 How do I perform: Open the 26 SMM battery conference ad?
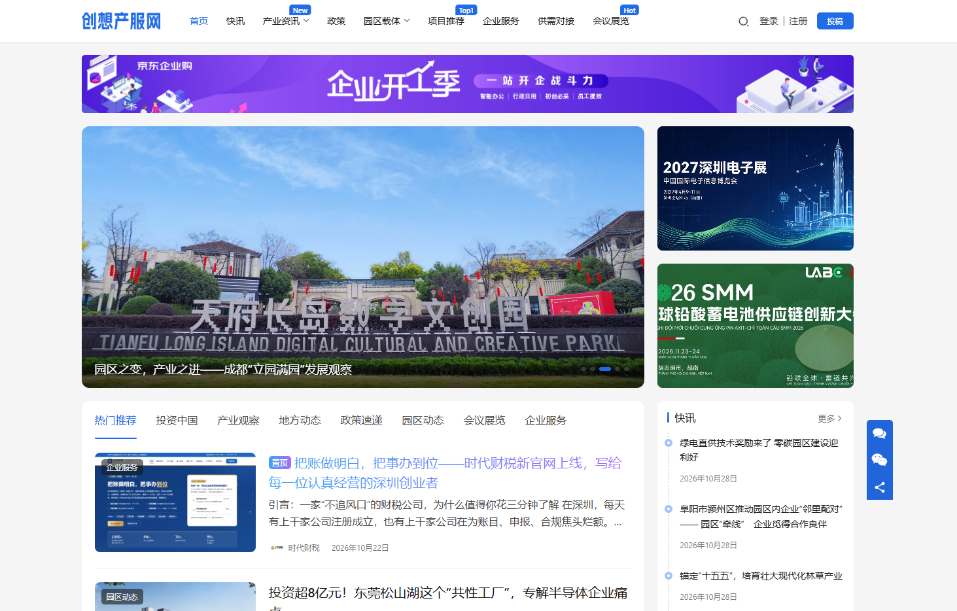(x=756, y=326)
